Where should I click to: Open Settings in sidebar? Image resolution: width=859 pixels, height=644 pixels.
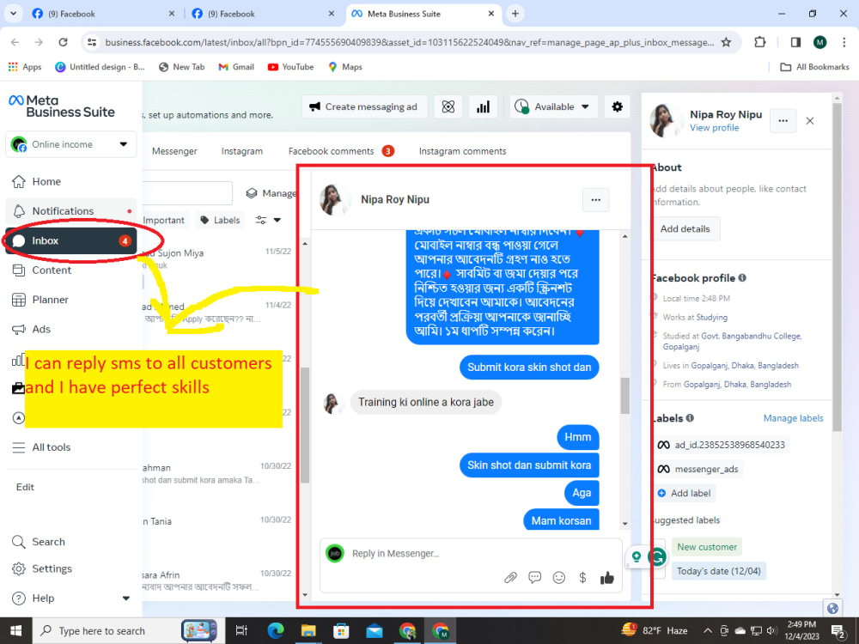(70, 568)
